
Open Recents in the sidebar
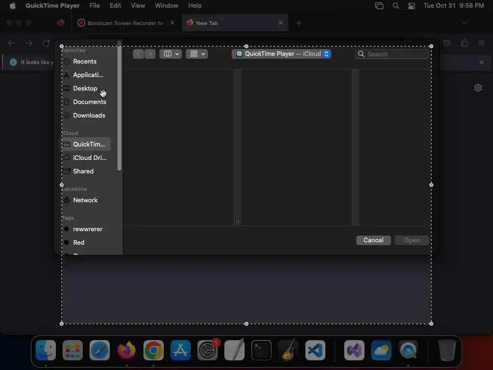(x=85, y=61)
